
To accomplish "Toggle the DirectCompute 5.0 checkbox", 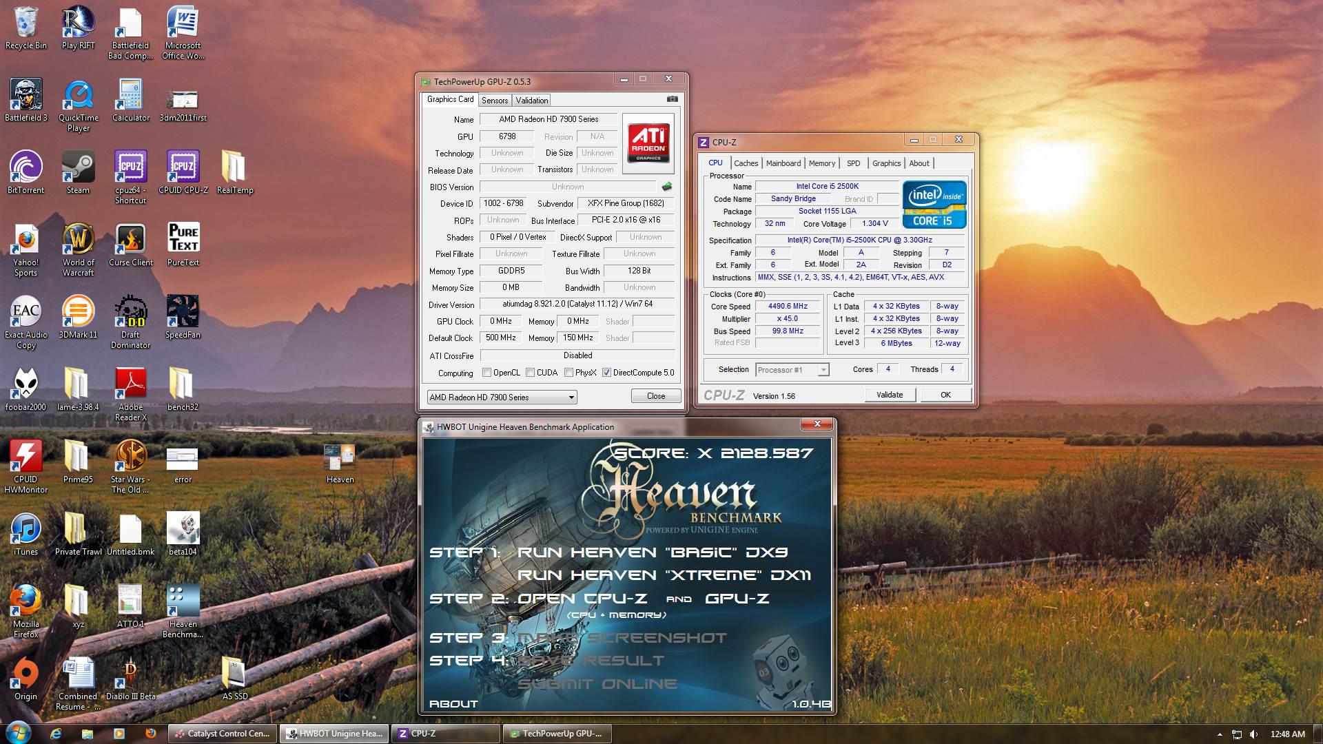I will [606, 373].
